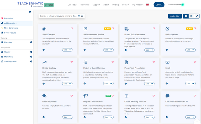
Task: Collapse the left sidebar arrow
Action: pyautogui.click(x=30, y=12)
